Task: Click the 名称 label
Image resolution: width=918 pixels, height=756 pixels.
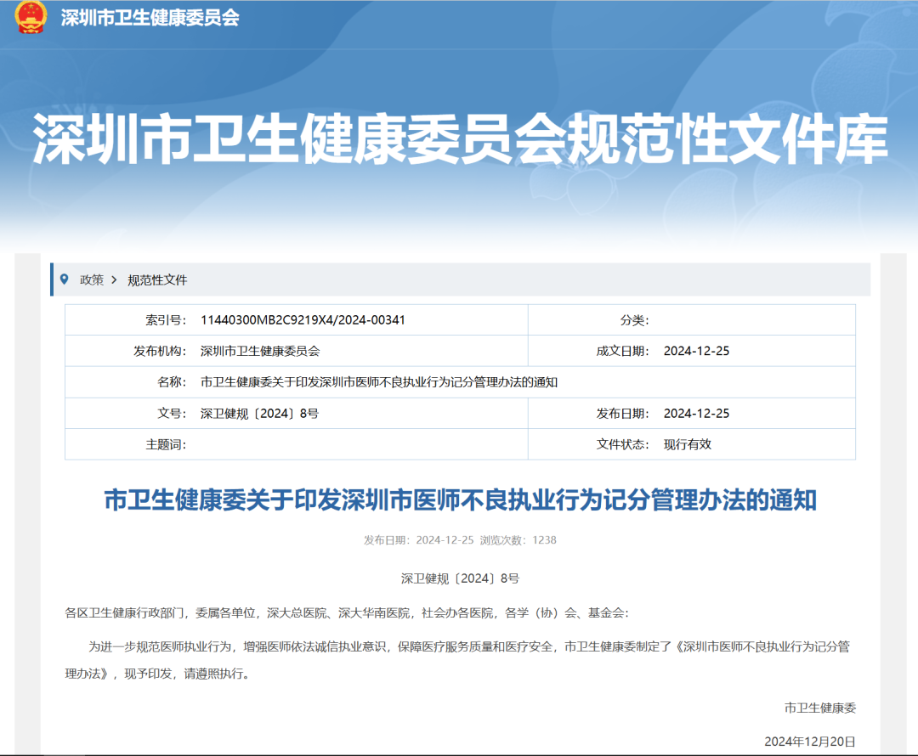Action: point(172,382)
